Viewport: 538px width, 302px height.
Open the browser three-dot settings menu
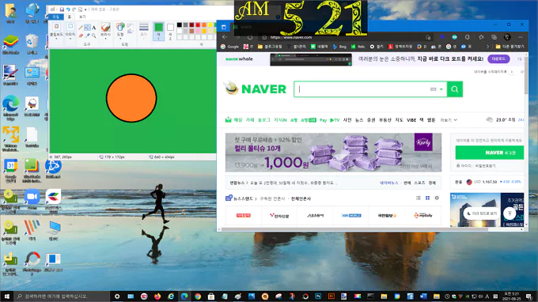point(521,37)
